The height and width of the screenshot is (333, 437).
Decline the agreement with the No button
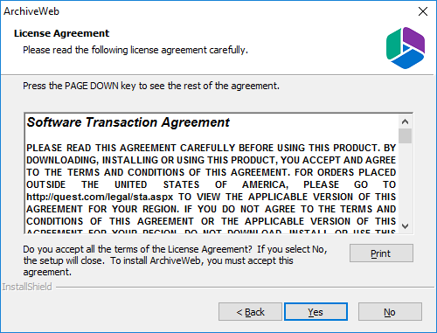click(390, 312)
